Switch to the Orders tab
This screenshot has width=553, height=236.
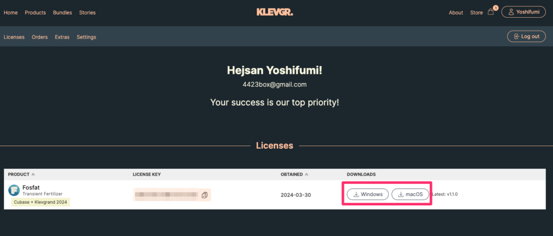coord(40,37)
